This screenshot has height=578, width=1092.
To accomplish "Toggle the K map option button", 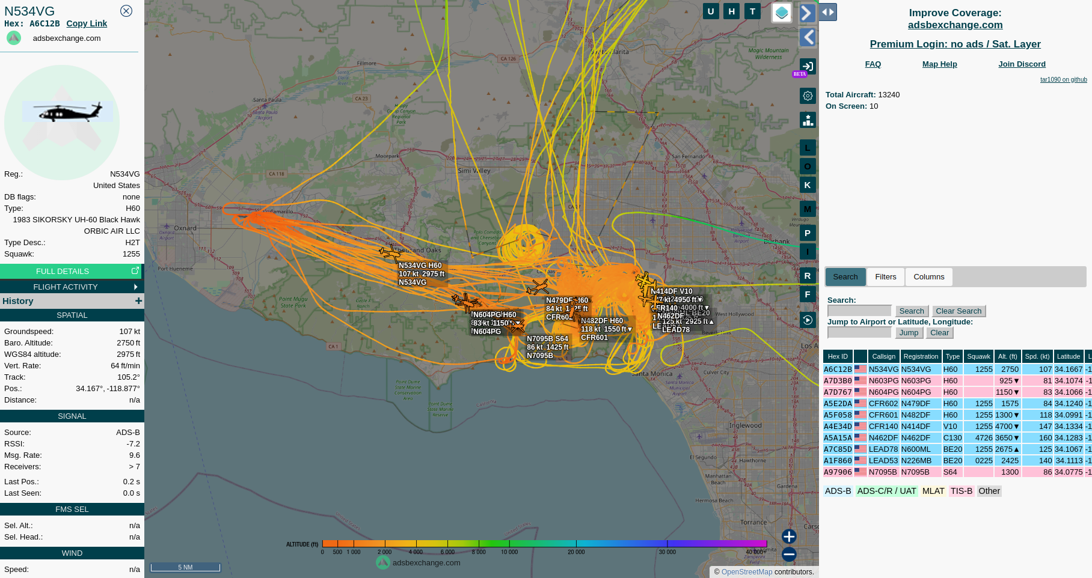I will click(808, 185).
